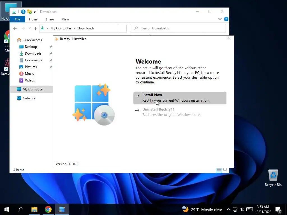Go up one folder level arrow
Screen dimensions: 287x215
35,28
